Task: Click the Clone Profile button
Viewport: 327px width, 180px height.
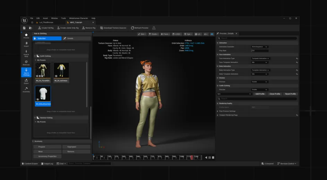Action: 275,94
